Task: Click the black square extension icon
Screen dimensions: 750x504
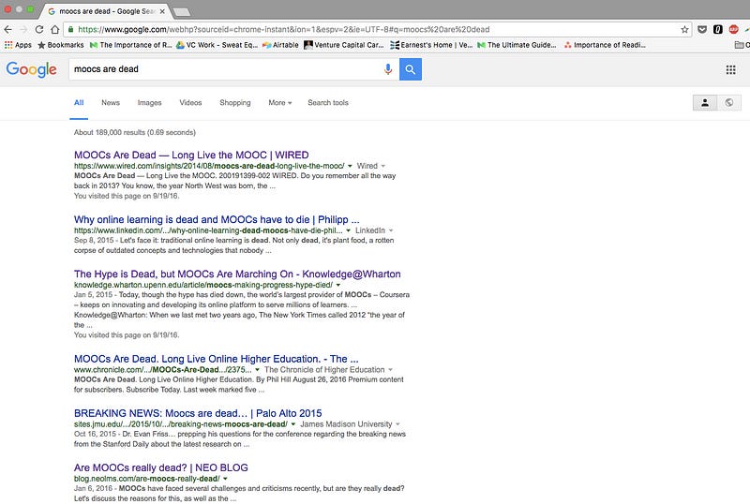Action: pos(717,30)
